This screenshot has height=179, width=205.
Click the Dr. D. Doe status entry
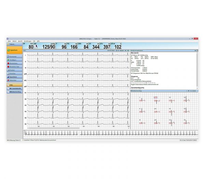183,140
